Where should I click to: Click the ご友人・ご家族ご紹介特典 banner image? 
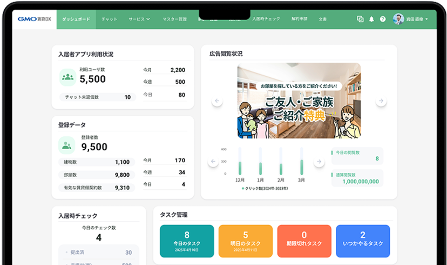(x=299, y=101)
